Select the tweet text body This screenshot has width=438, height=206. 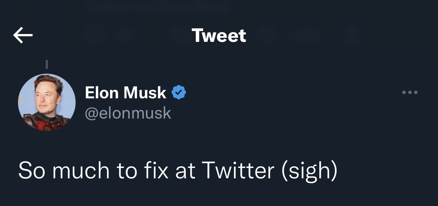(178, 170)
